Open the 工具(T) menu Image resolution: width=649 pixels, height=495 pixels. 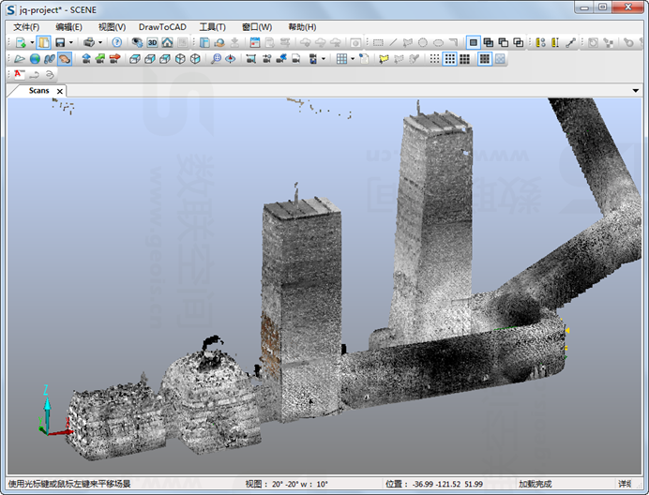click(x=212, y=27)
